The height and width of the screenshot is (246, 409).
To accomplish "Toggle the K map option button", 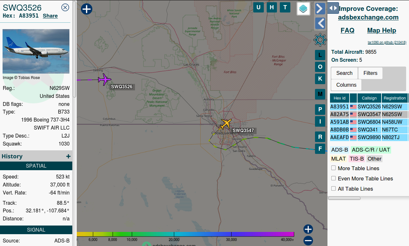I will (320, 79).
